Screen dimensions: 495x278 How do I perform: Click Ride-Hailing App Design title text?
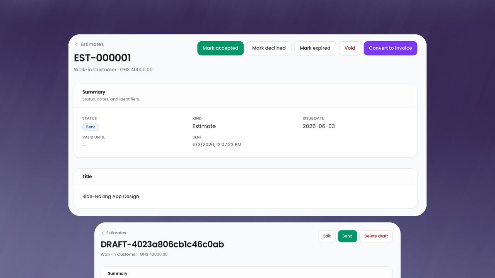111,197
